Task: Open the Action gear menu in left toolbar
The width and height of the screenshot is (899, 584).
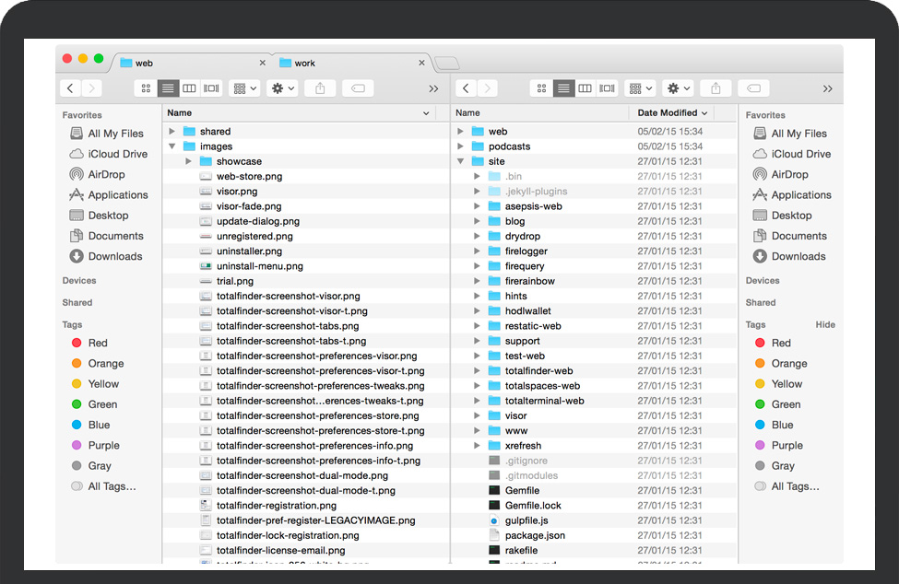Action: 281,88
